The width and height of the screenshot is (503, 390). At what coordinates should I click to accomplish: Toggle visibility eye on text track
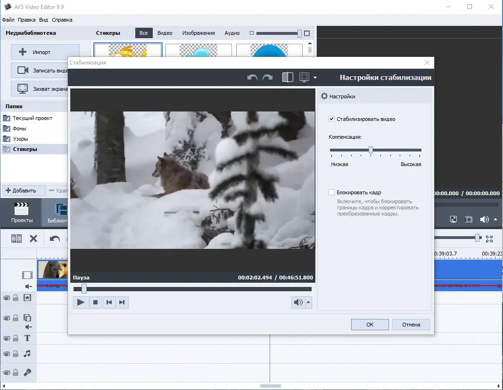pyautogui.click(x=7, y=338)
